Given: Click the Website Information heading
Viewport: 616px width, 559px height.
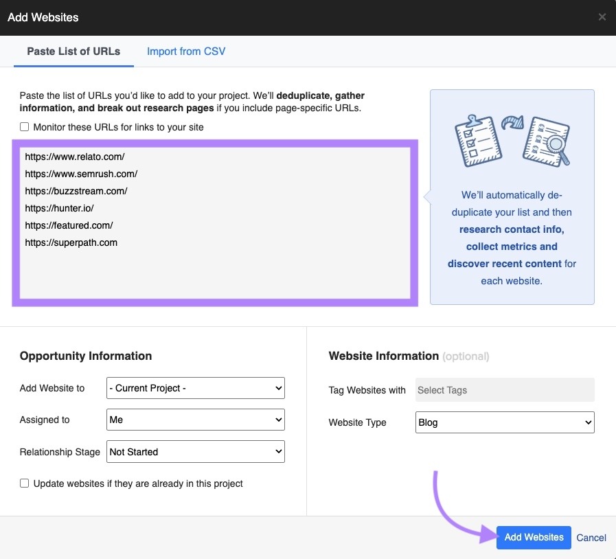Looking at the screenshot, I should click(383, 356).
